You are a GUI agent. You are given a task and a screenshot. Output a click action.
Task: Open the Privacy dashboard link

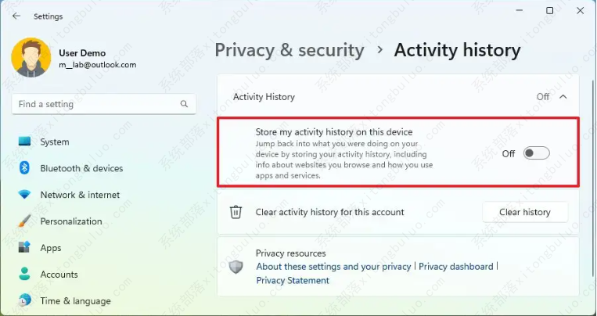(456, 267)
